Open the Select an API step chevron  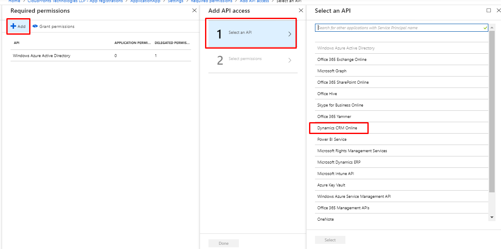[290, 34]
